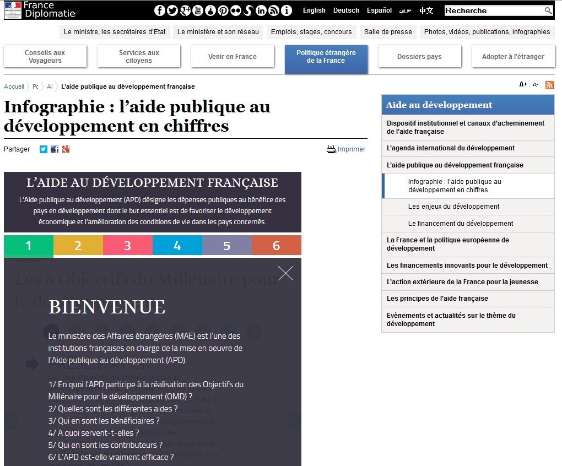This screenshot has width=562, height=466.
Task: Open 'Le ministère et son réseau' menu
Action: tap(218, 32)
